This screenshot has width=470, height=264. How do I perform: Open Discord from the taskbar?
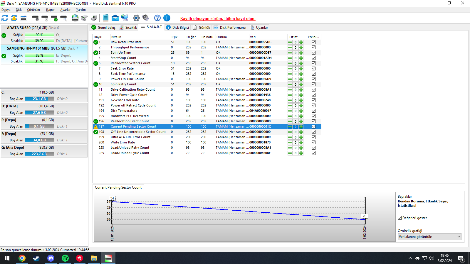click(51, 258)
